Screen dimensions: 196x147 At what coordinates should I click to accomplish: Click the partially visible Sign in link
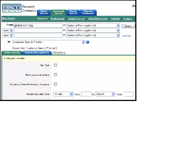click(x=134, y=5)
